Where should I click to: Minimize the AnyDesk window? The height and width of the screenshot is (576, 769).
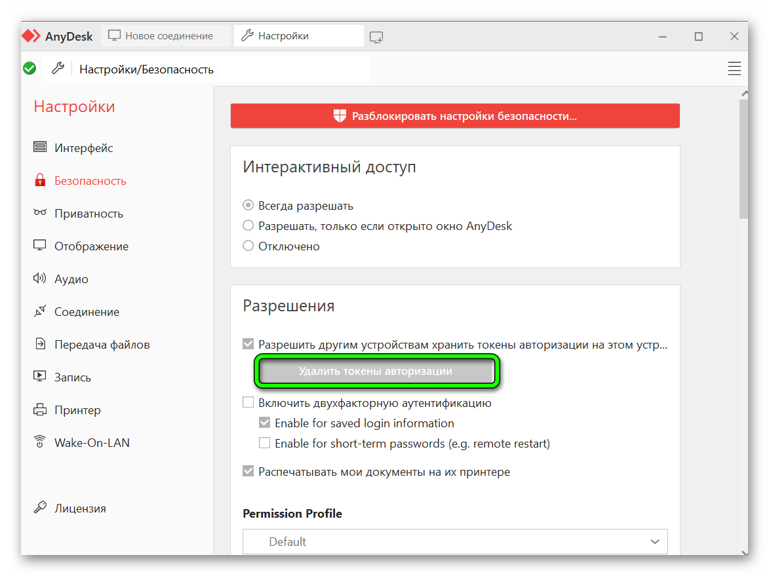click(662, 36)
